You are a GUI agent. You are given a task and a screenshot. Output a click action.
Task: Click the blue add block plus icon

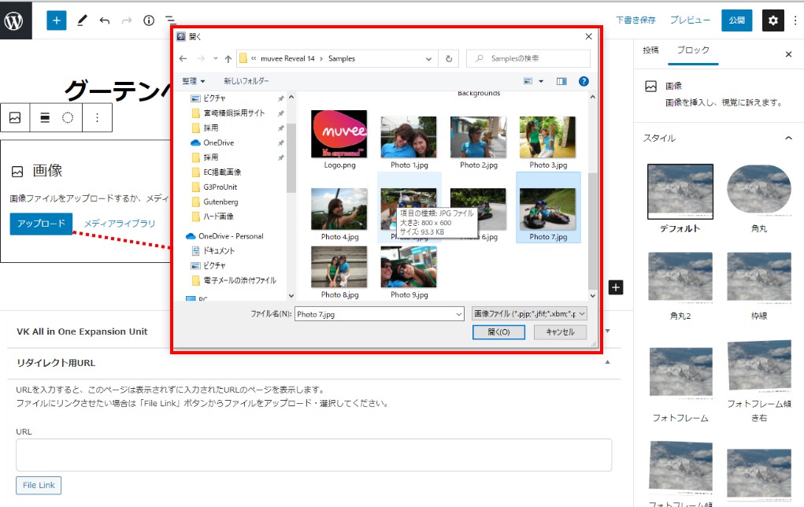(57, 20)
